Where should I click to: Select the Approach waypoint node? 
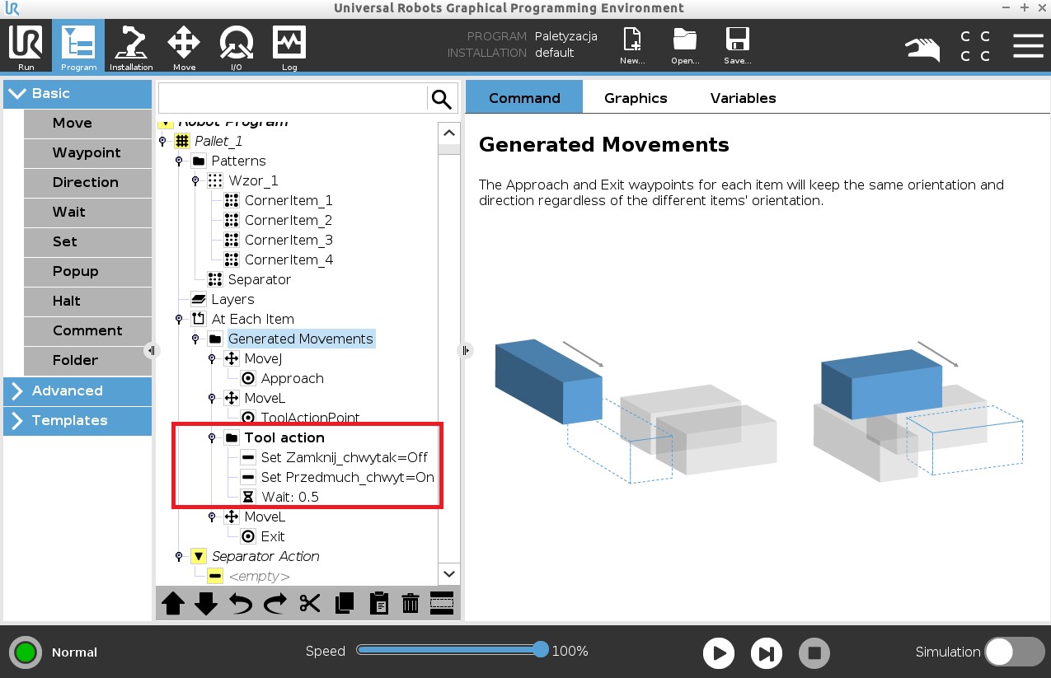(x=292, y=378)
